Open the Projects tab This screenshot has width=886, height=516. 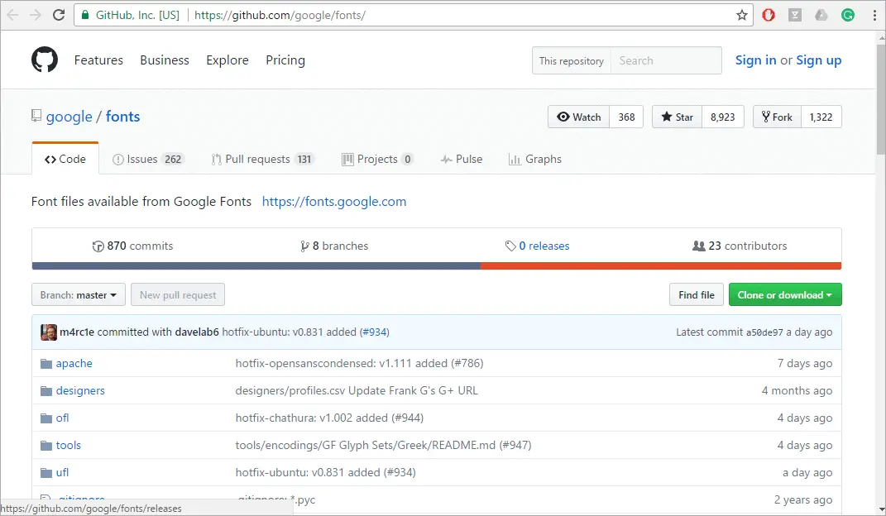tap(377, 160)
